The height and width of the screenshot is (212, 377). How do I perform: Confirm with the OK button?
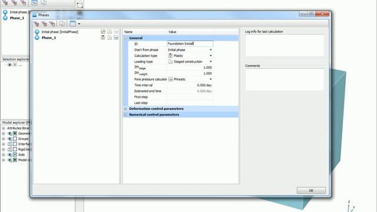click(x=311, y=190)
